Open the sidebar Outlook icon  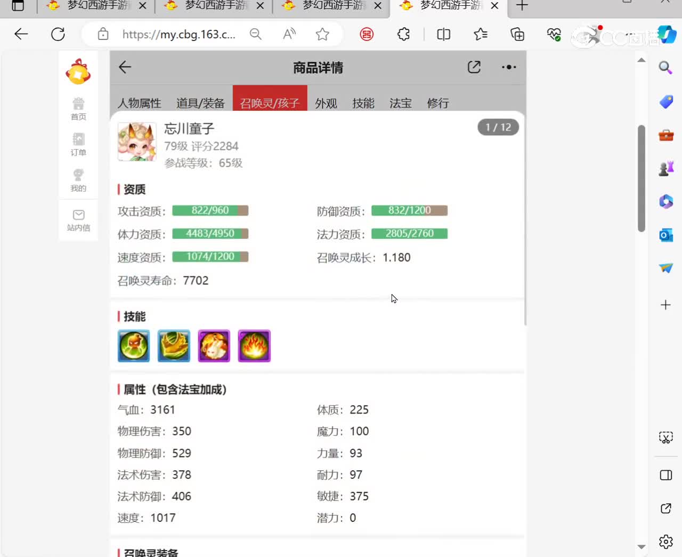click(x=666, y=235)
